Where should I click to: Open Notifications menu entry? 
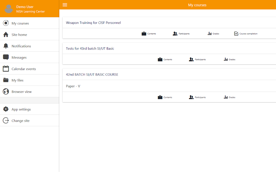click(x=30, y=46)
